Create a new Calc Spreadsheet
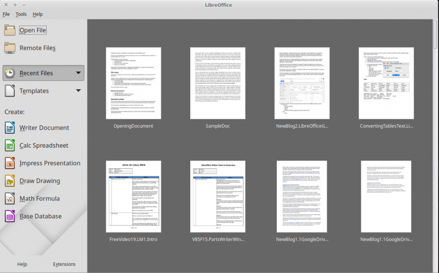 pyautogui.click(x=44, y=145)
